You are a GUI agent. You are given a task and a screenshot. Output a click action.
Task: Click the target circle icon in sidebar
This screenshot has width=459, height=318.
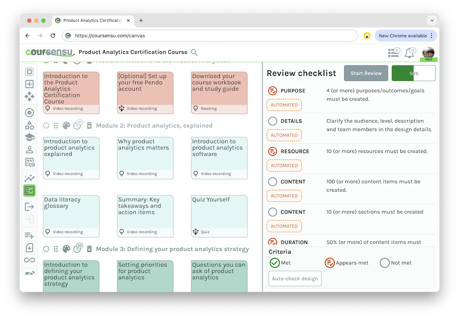[29, 113]
